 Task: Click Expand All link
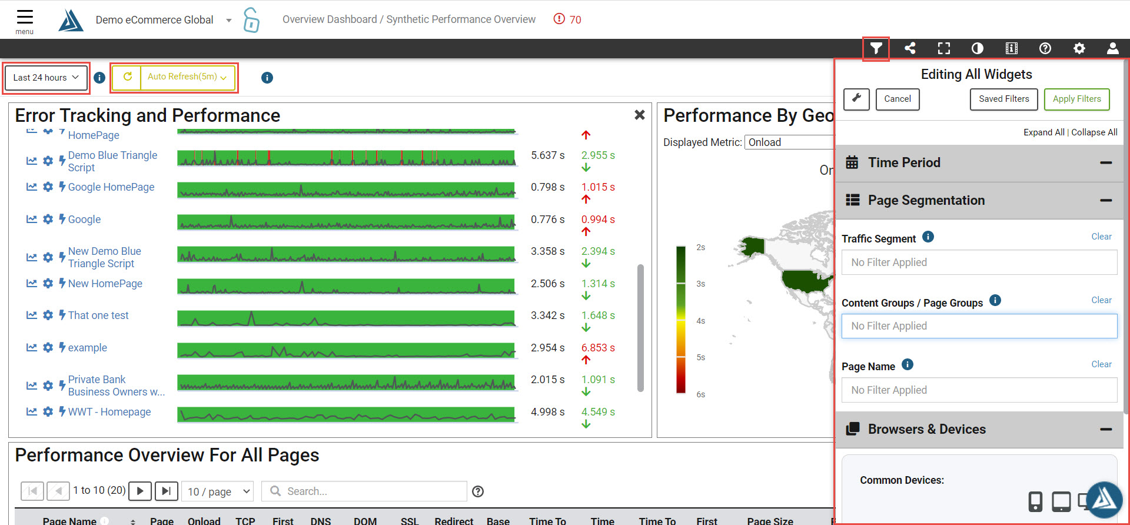point(1043,132)
